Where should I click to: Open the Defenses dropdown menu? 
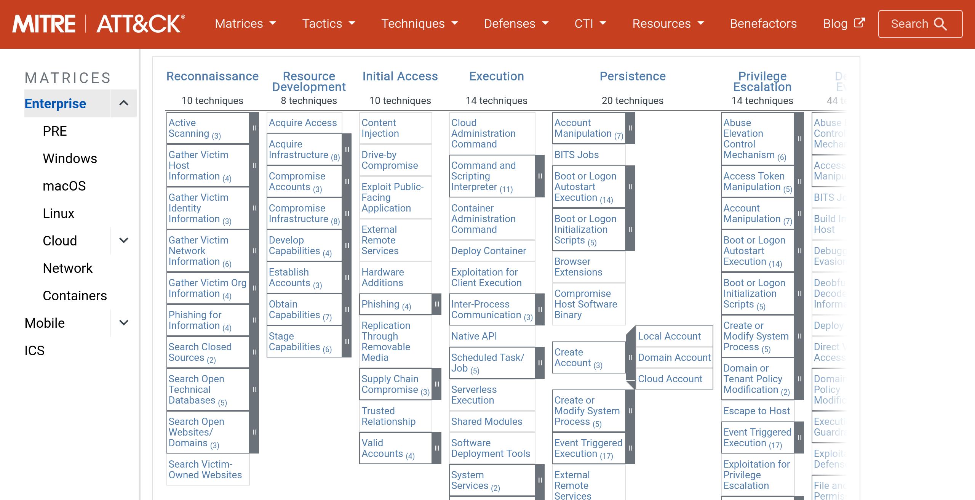[x=516, y=24]
